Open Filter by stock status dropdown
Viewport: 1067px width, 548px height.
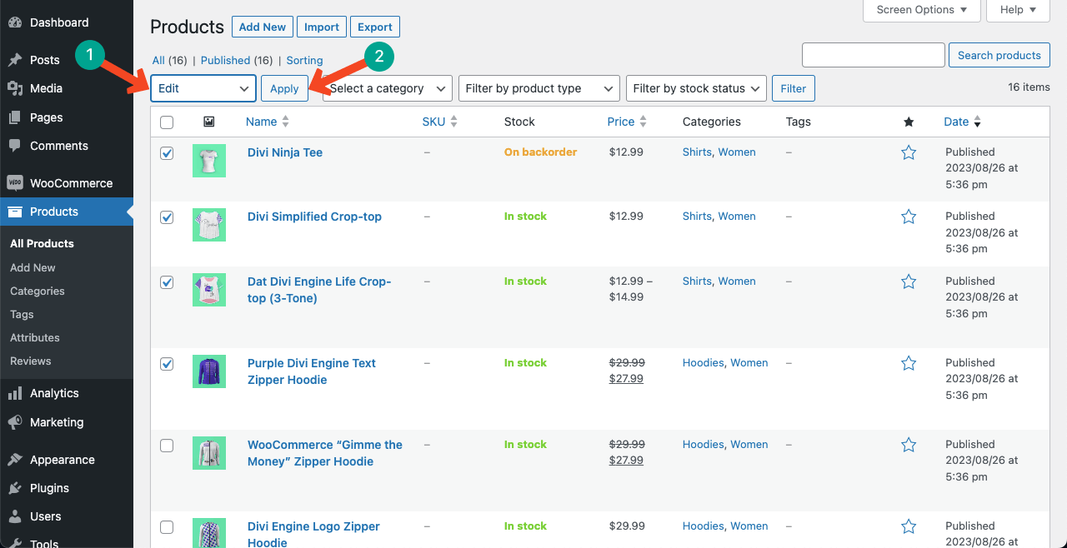pyautogui.click(x=696, y=88)
